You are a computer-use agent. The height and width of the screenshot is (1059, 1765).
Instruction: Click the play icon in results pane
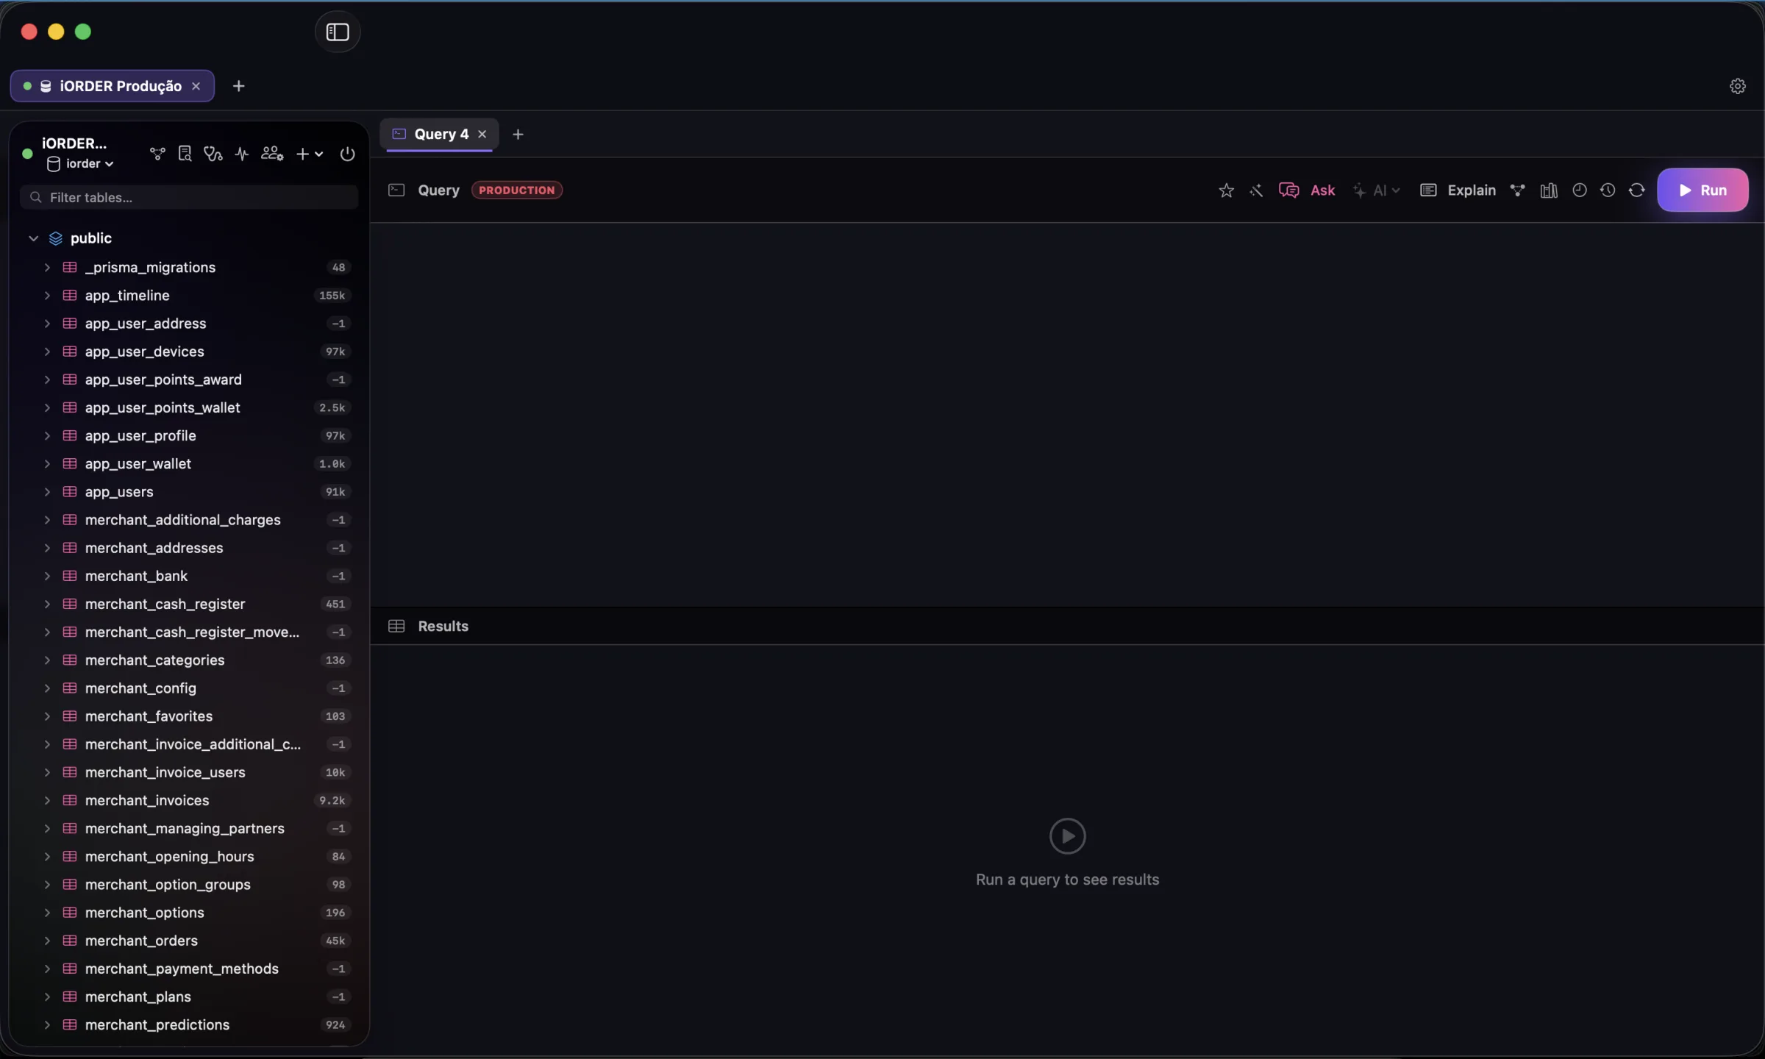(1067, 836)
